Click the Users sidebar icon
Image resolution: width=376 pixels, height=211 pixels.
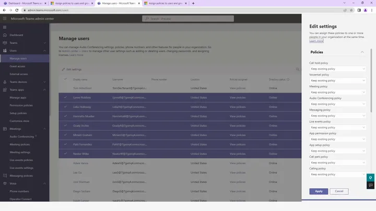point(5,51)
